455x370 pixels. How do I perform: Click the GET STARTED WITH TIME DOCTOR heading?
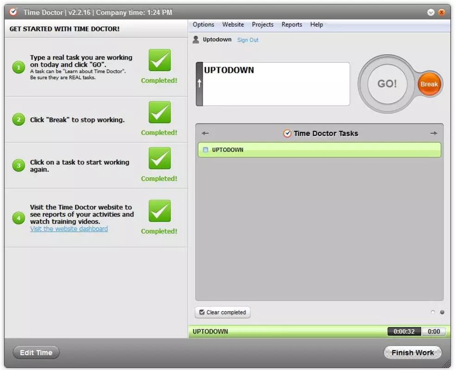click(64, 29)
